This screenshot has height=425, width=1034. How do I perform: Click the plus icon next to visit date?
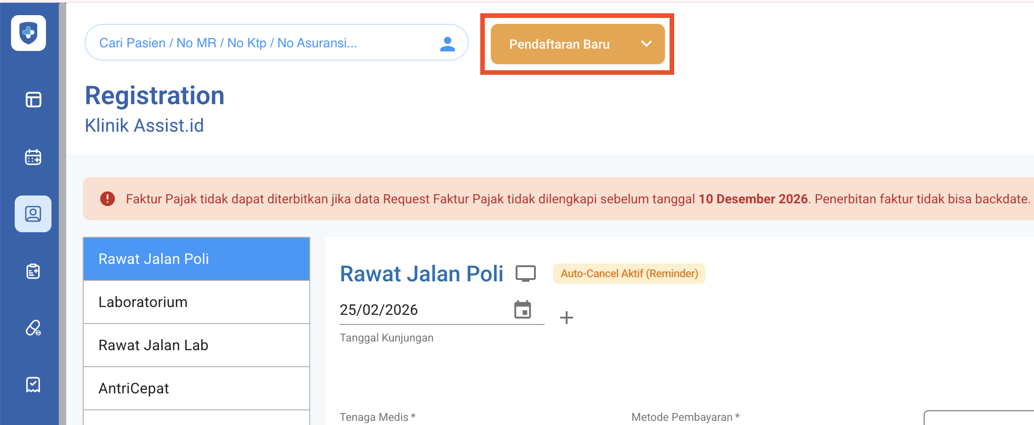tap(566, 318)
